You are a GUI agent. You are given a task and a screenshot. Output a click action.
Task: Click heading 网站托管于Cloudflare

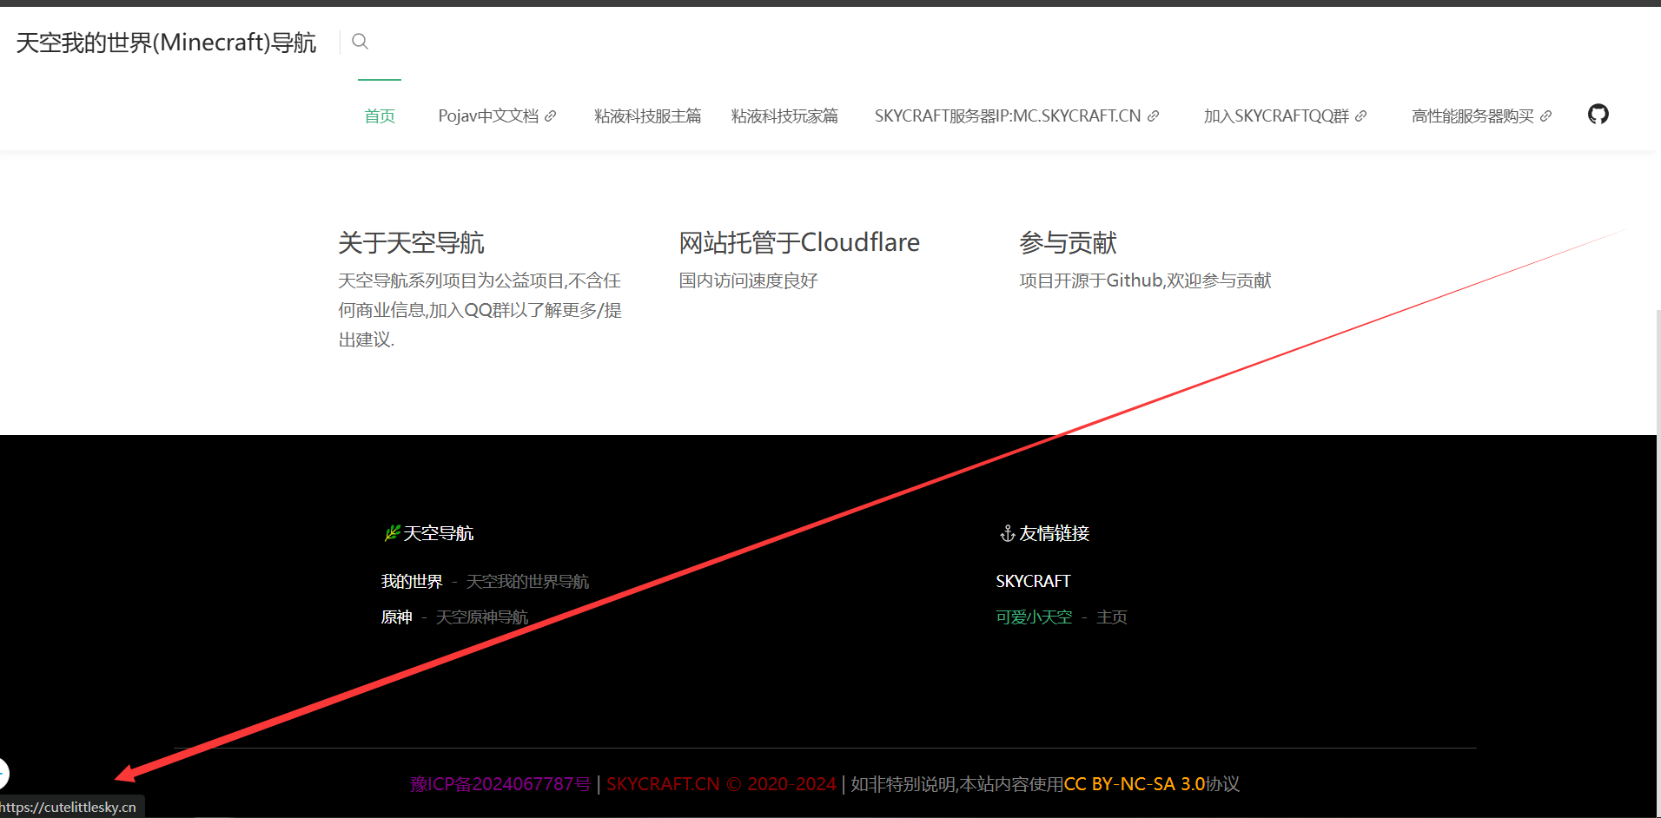coord(799,243)
